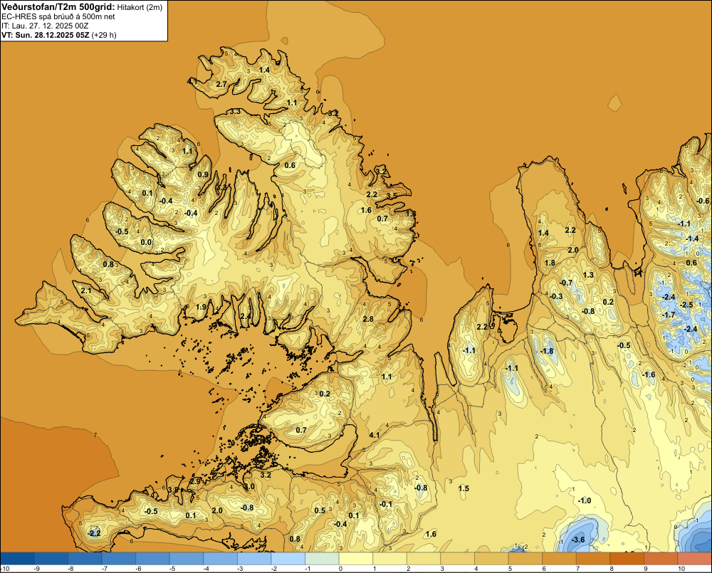Click the 2.8 temperature label
Screen dimensions: 712x573
(368, 319)
